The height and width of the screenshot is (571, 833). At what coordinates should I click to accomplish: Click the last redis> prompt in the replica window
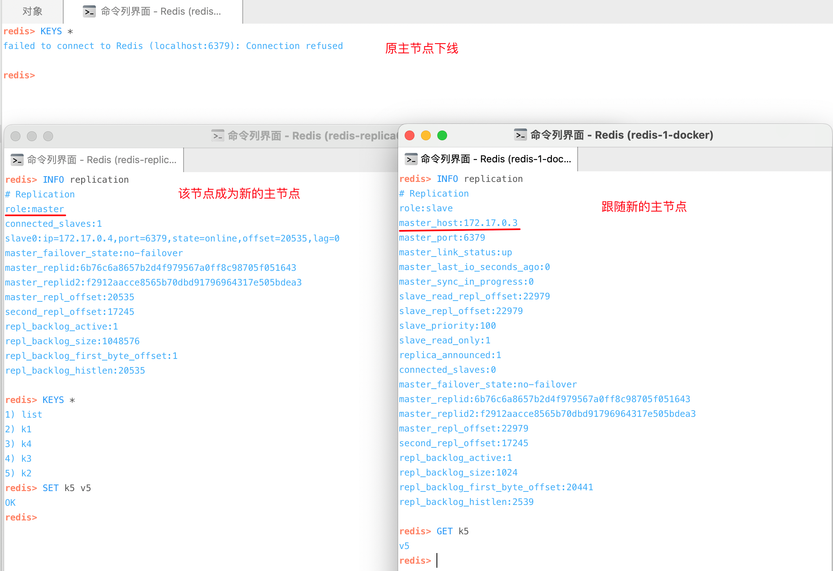(x=21, y=518)
